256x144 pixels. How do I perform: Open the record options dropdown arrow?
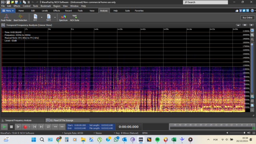point(29,127)
